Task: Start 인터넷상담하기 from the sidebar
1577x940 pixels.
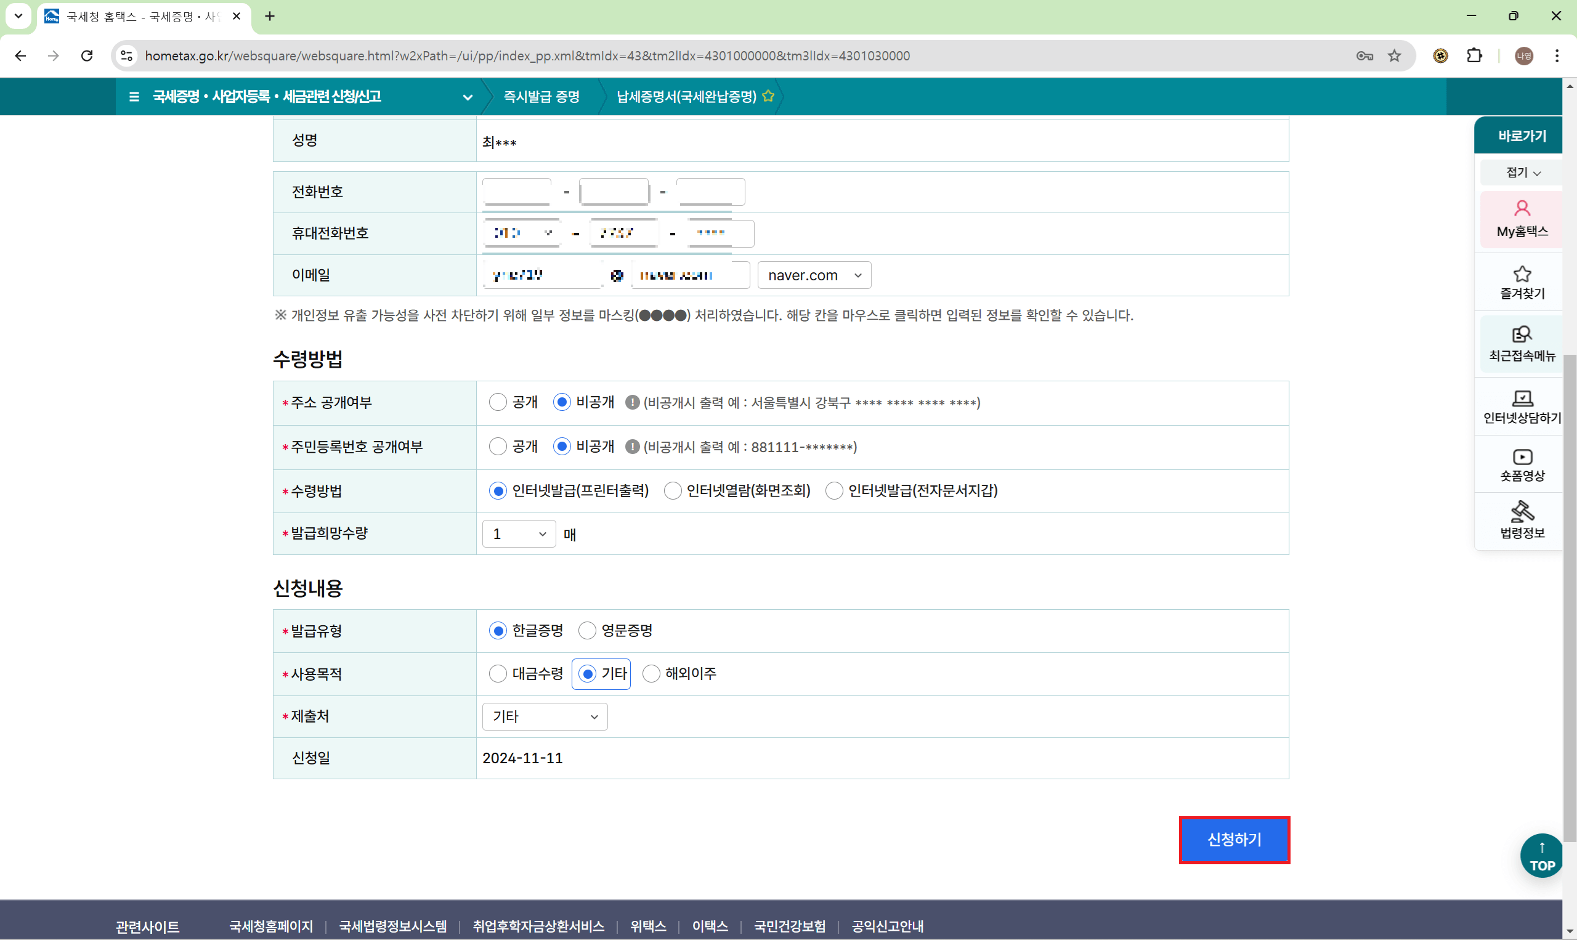Action: (1522, 405)
